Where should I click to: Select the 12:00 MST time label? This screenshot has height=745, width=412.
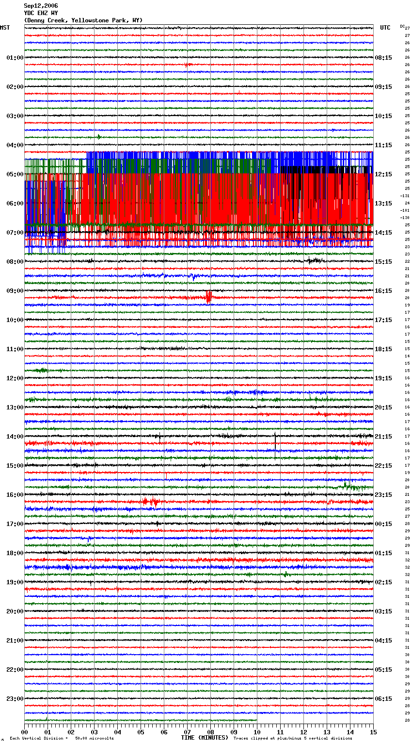(x=15, y=378)
